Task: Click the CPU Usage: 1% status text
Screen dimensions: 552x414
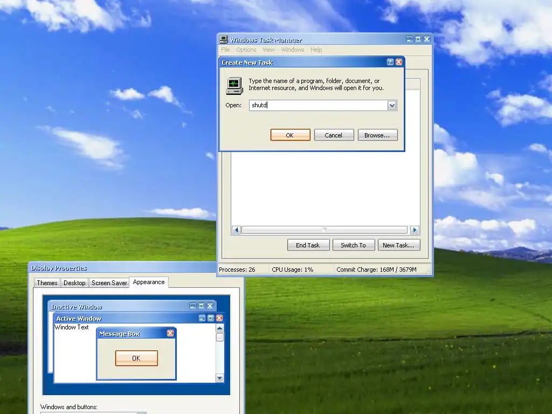Action: (x=292, y=270)
